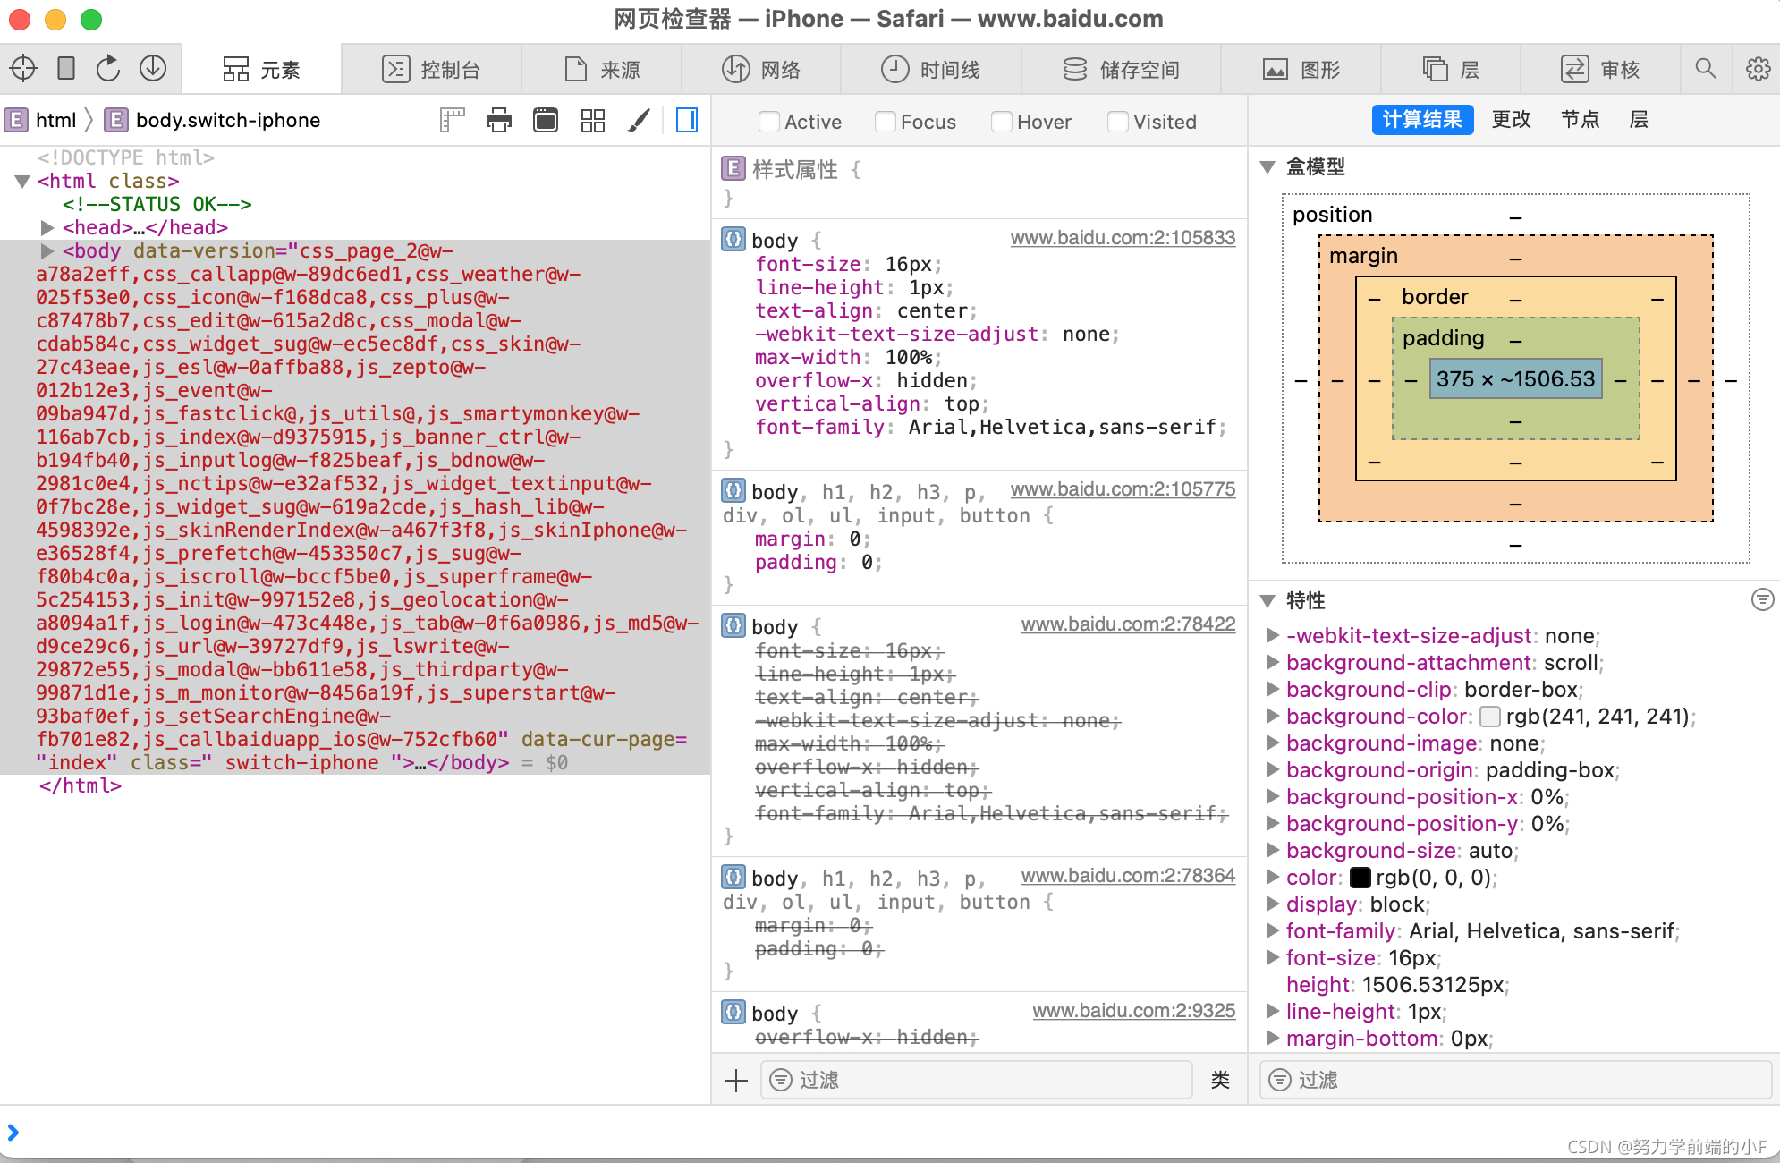
Task: Reload the inspected page
Action: click(x=108, y=69)
